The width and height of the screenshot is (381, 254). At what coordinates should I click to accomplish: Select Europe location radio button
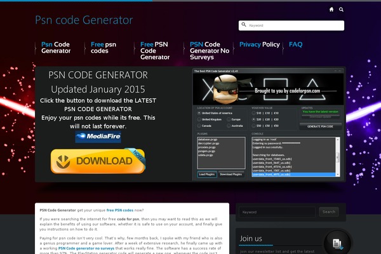tap(229, 119)
